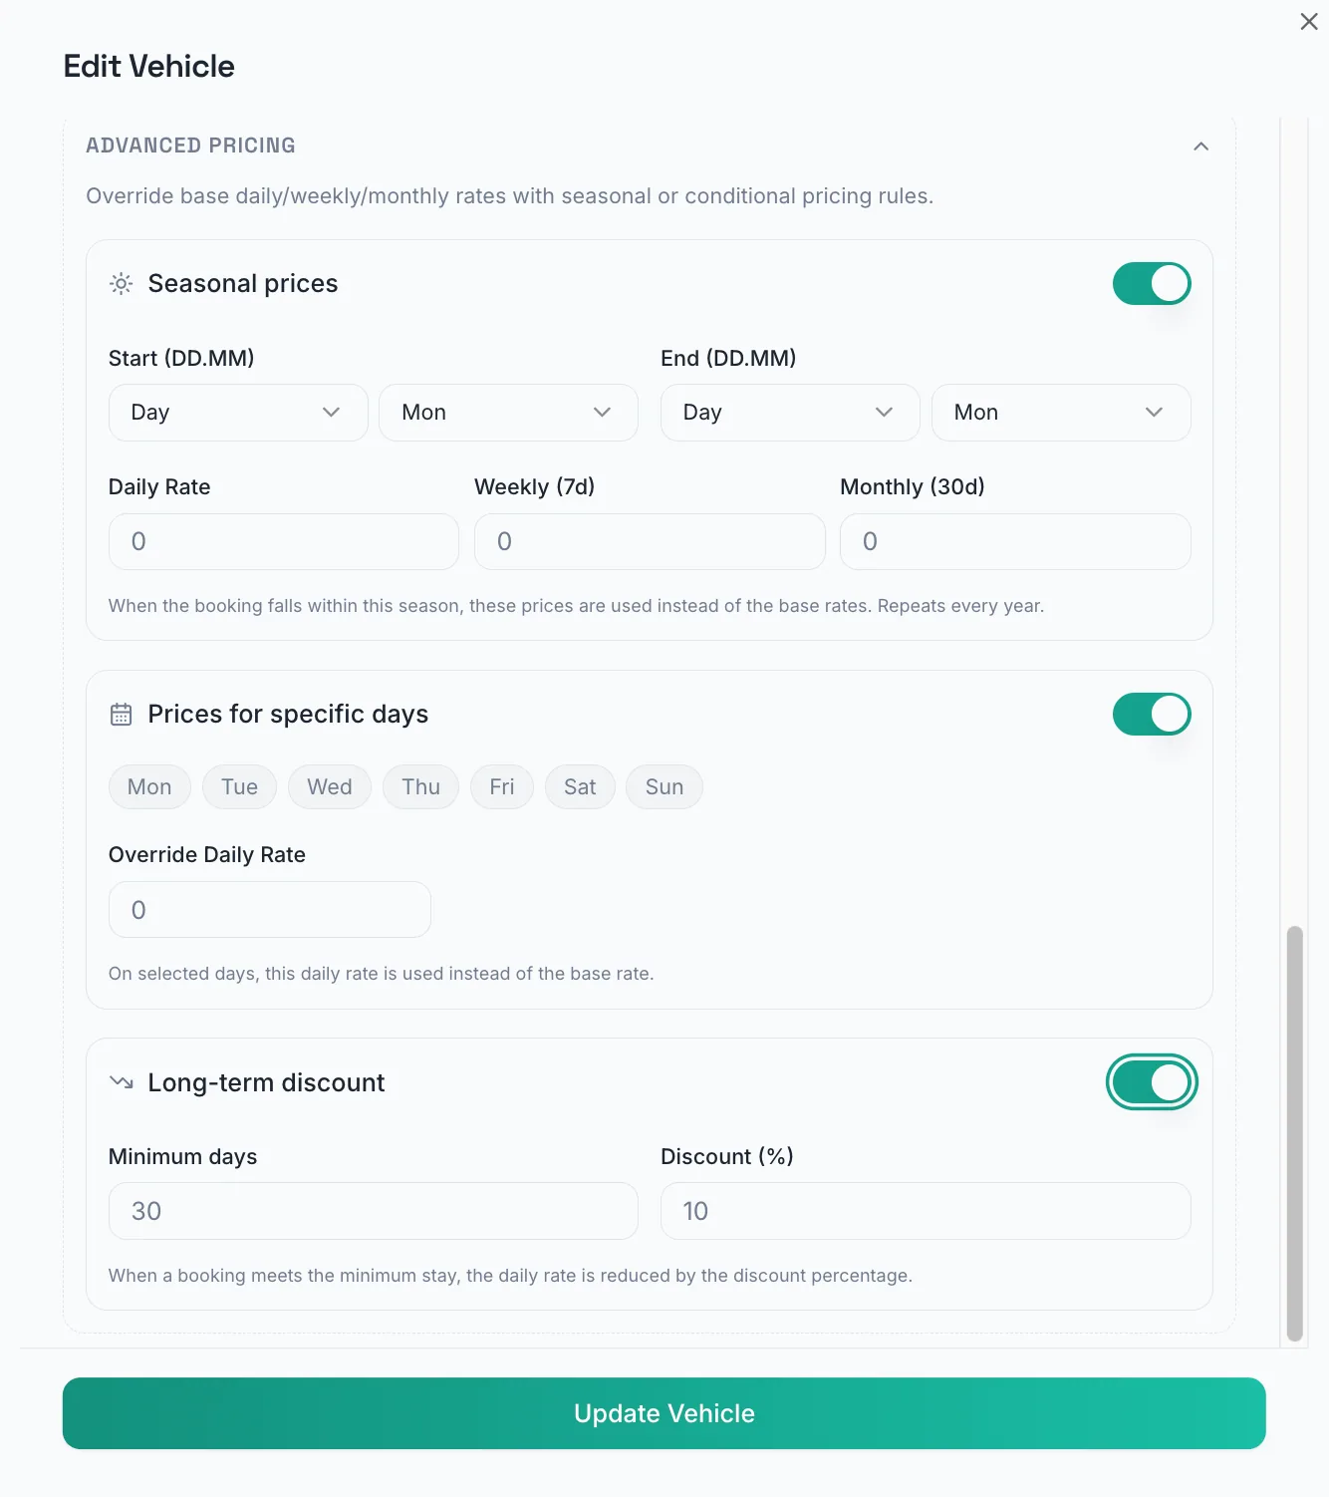Turn off Prices for specific days toggle
The width and height of the screenshot is (1329, 1497).
point(1152,715)
